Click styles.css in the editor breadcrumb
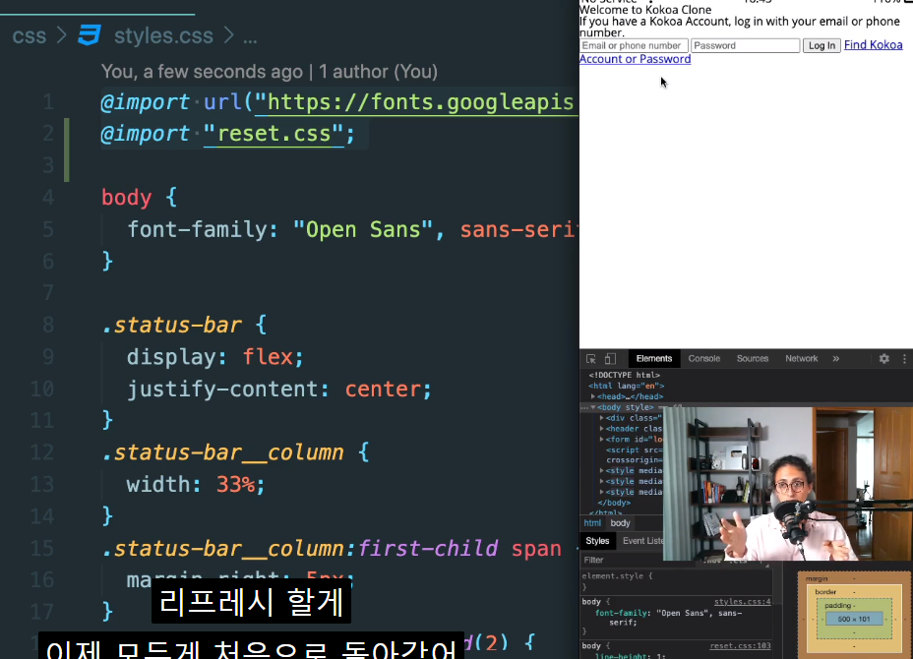 [x=163, y=36]
